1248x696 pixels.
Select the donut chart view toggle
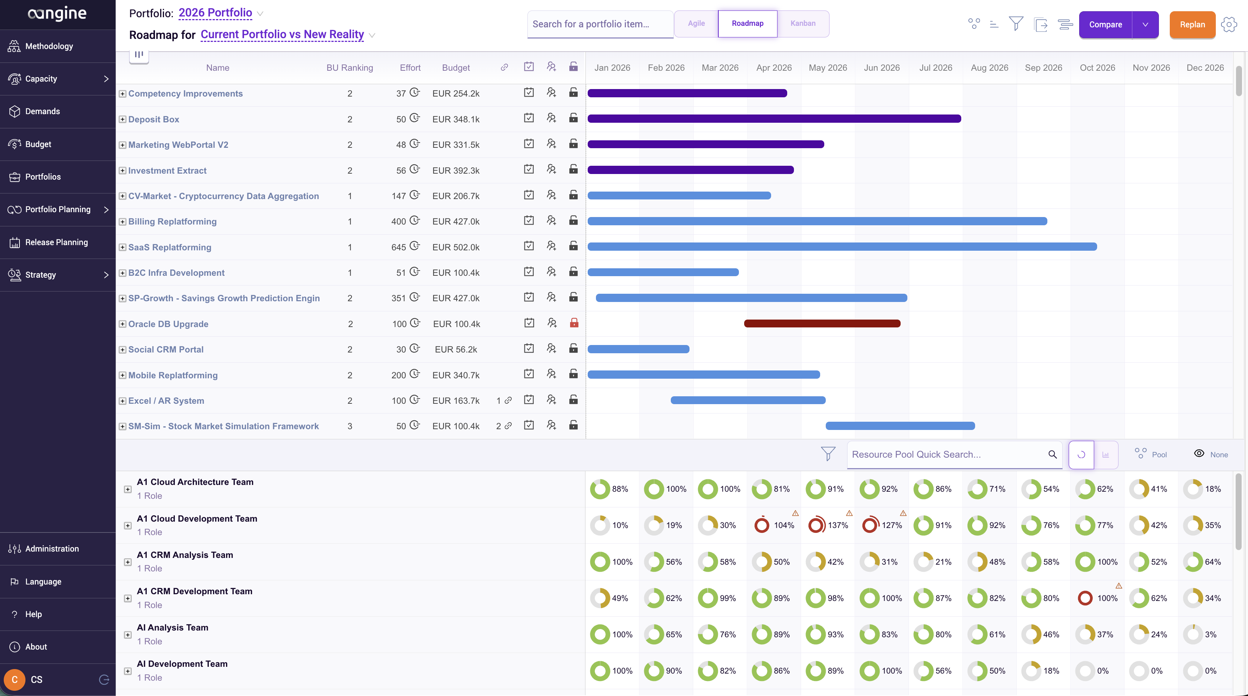tap(1081, 455)
